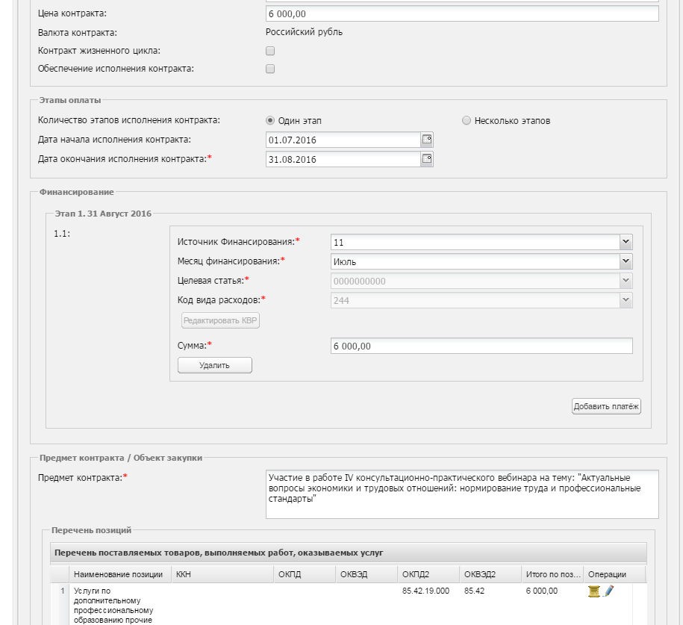Open Код вида расходов dropdown arrow
The image size is (683, 625).
click(626, 300)
